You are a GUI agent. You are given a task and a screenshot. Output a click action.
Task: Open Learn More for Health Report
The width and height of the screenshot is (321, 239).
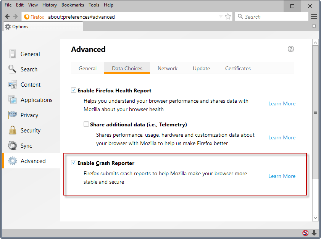[x=282, y=103]
